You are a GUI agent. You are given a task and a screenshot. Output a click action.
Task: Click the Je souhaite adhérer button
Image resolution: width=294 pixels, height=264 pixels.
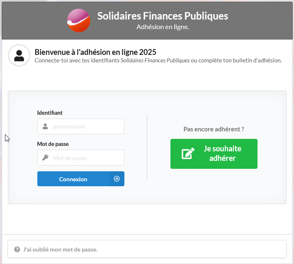coord(214,154)
